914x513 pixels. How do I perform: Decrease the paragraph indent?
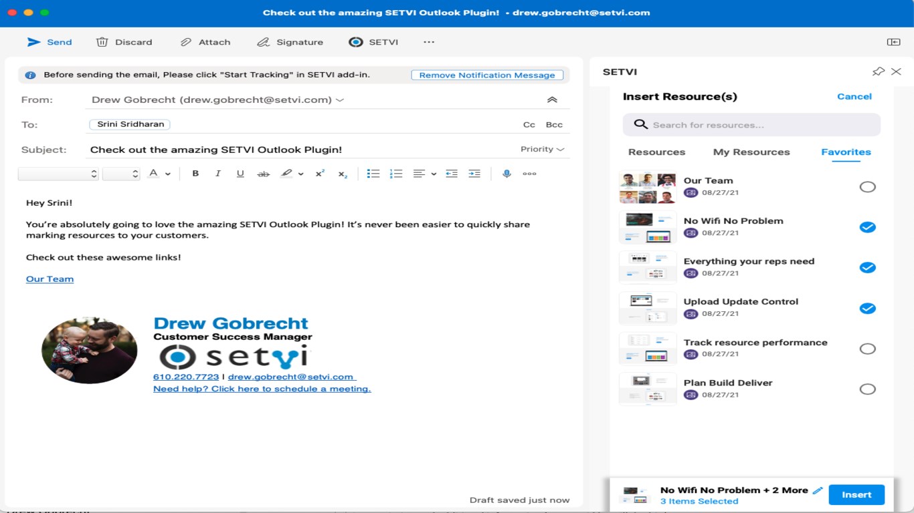coord(452,174)
